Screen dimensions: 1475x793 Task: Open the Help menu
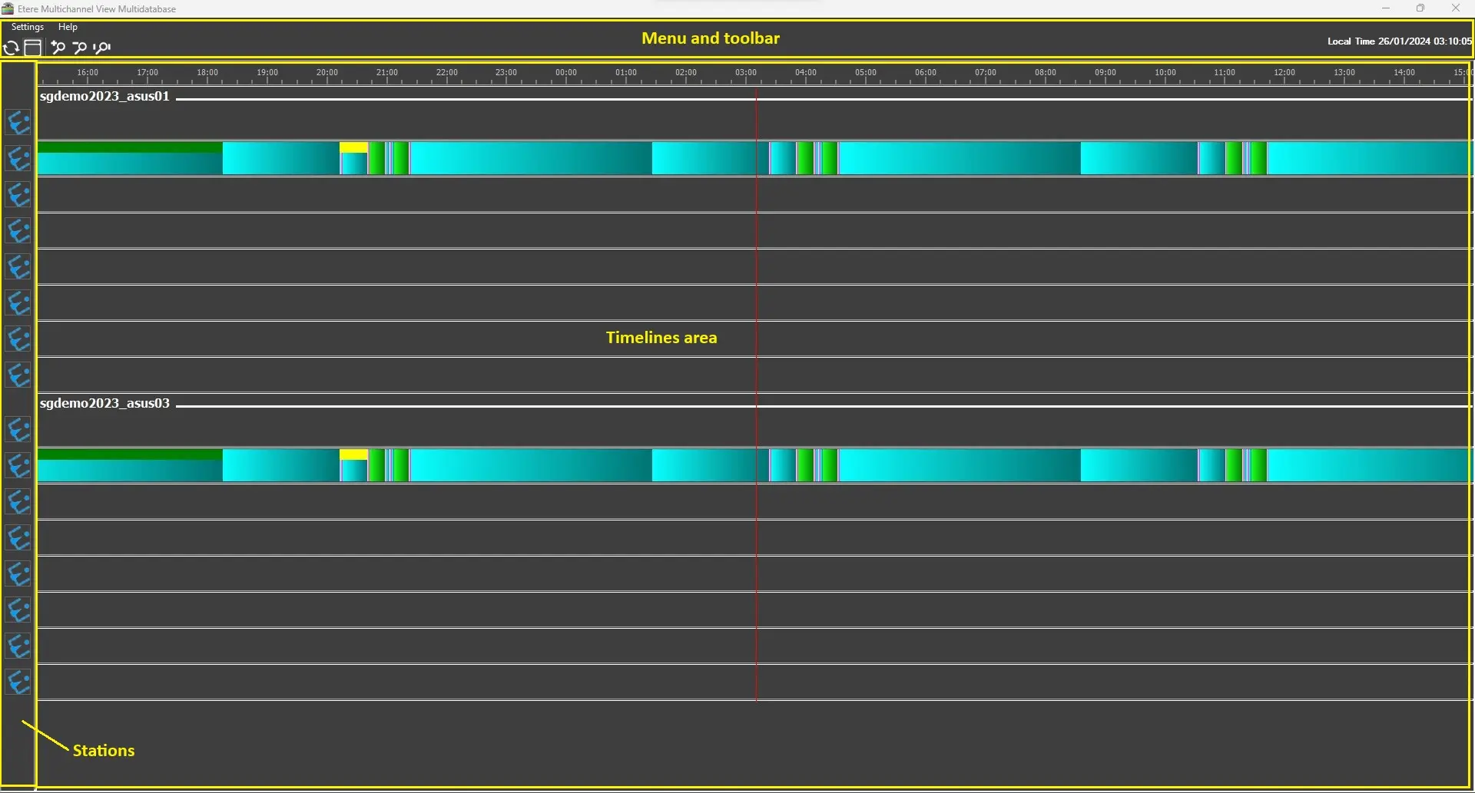[68, 27]
